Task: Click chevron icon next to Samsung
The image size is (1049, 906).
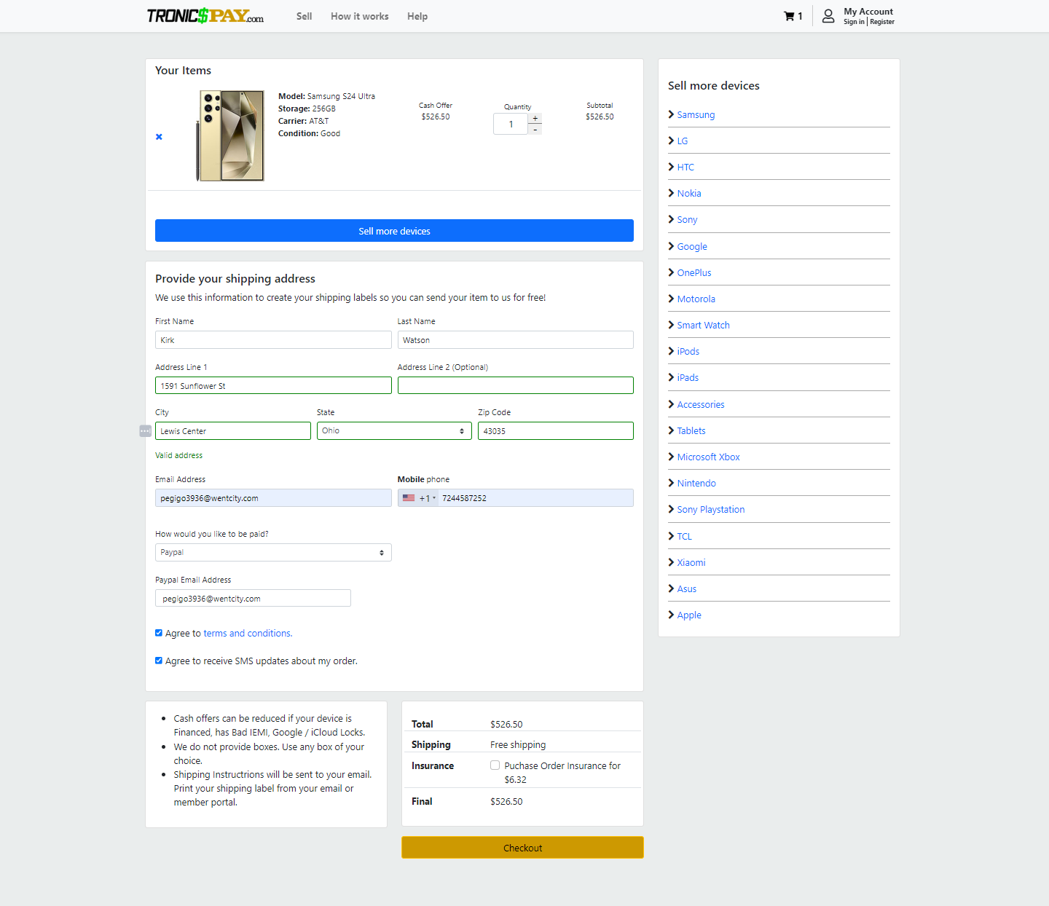Action: click(671, 114)
